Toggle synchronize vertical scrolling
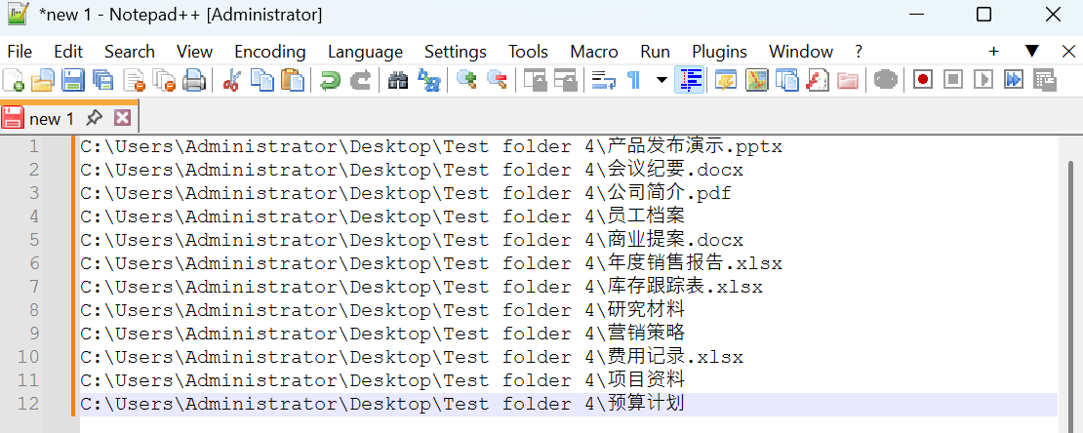Viewport: 1083px width, 433px height. click(535, 80)
